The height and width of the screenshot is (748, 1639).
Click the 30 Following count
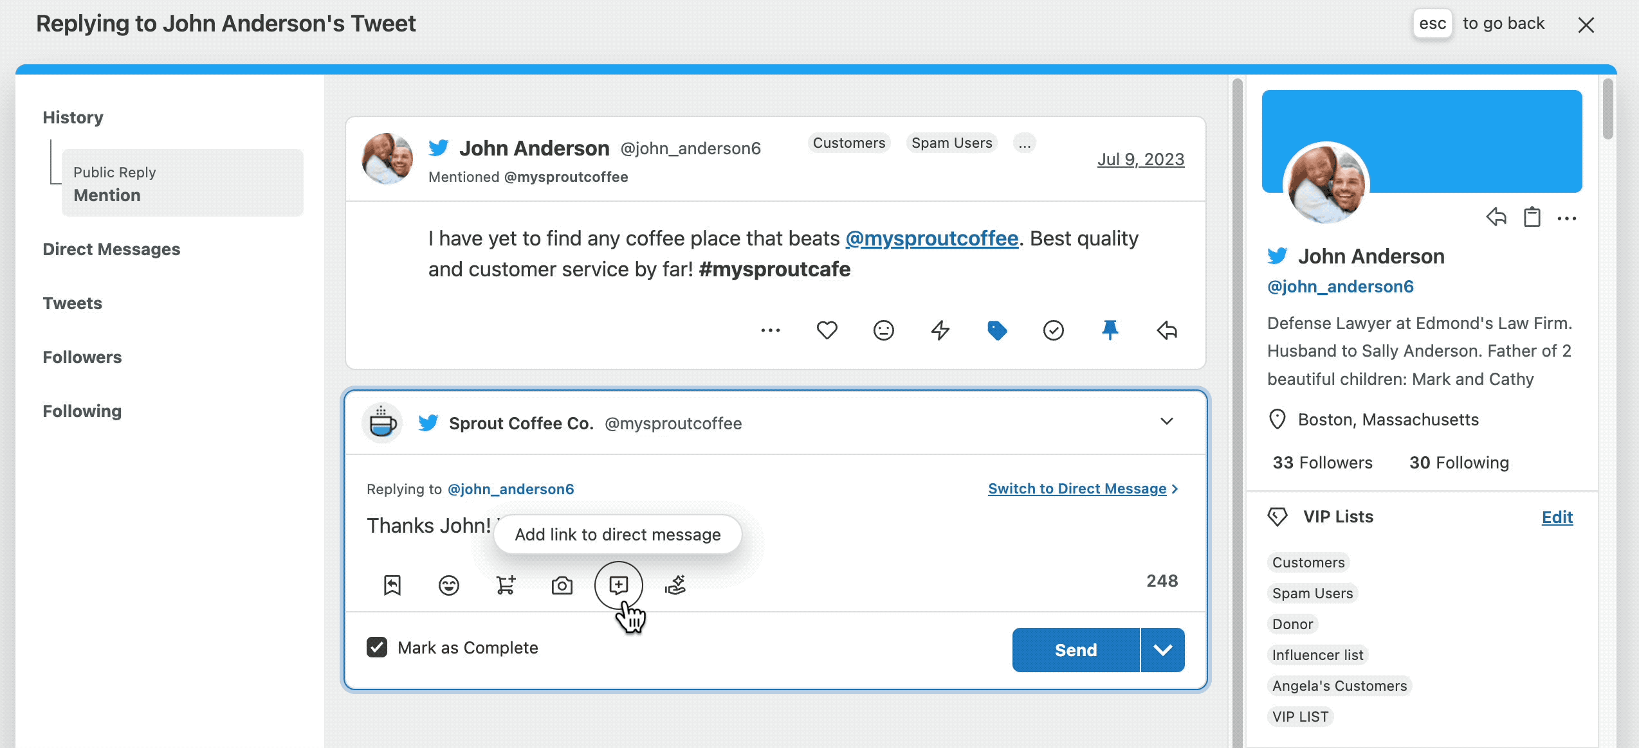click(x=1459, y=463)
